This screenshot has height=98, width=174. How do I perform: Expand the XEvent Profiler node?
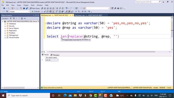[5, 38]
